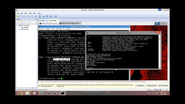The image size is (185, 104).
Task: Click the command prompt taskbar icon
Action: (x=62, y=93)
